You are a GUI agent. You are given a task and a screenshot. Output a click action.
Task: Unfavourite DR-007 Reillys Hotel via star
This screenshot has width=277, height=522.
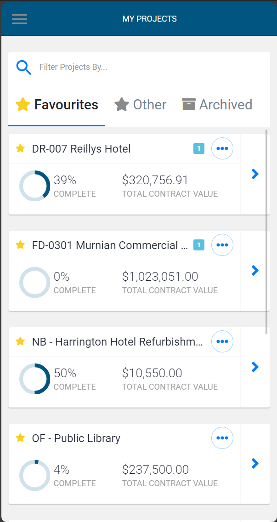20,148
